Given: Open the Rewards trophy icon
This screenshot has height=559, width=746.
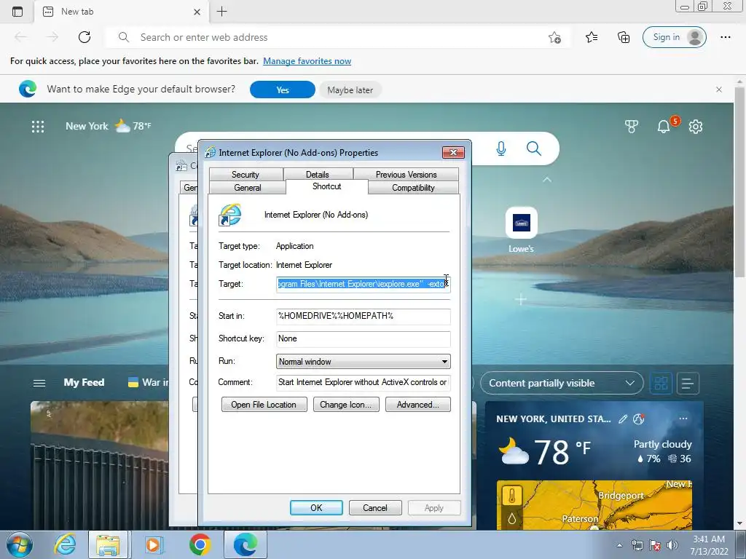Looking at the screenshot, I should tap(632, 127).
